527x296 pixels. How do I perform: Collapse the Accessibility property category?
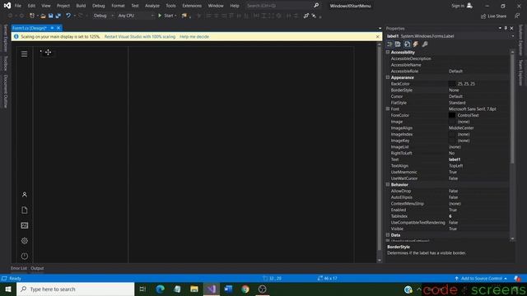(x=388, y=52)
